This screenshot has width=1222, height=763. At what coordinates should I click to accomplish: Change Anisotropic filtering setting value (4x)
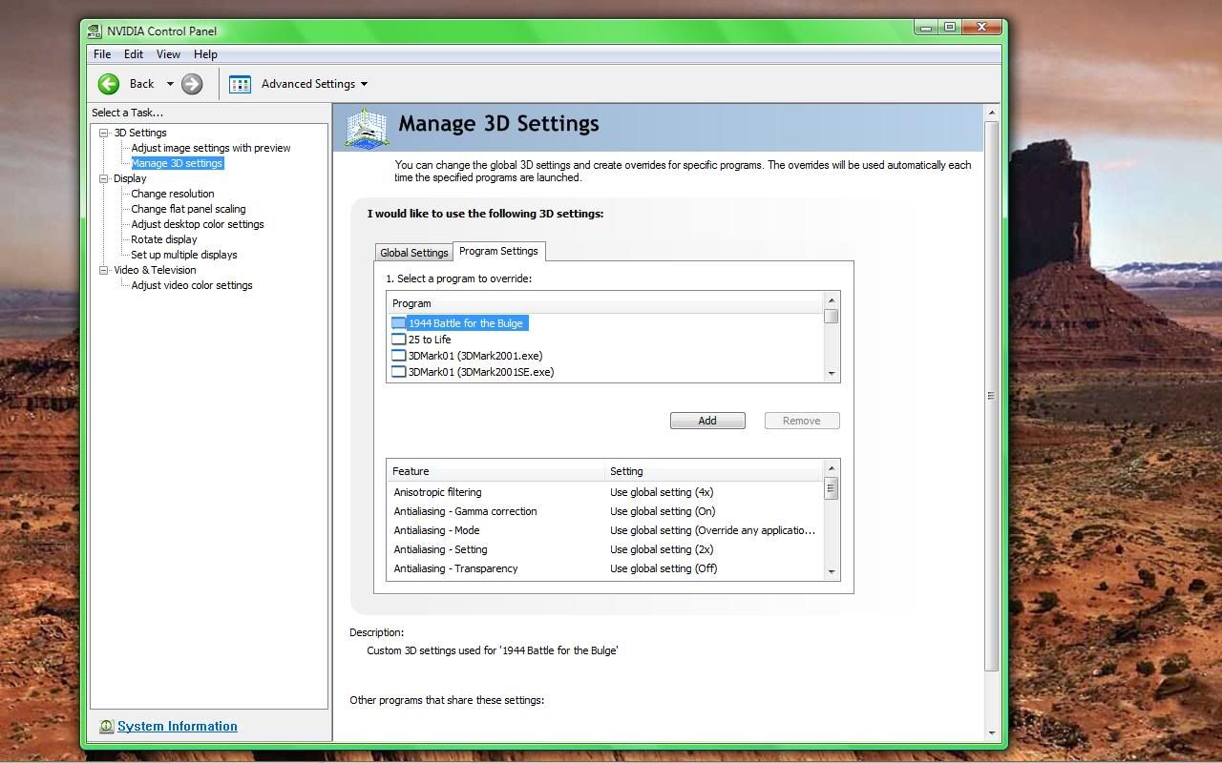(x=662, y=492)
